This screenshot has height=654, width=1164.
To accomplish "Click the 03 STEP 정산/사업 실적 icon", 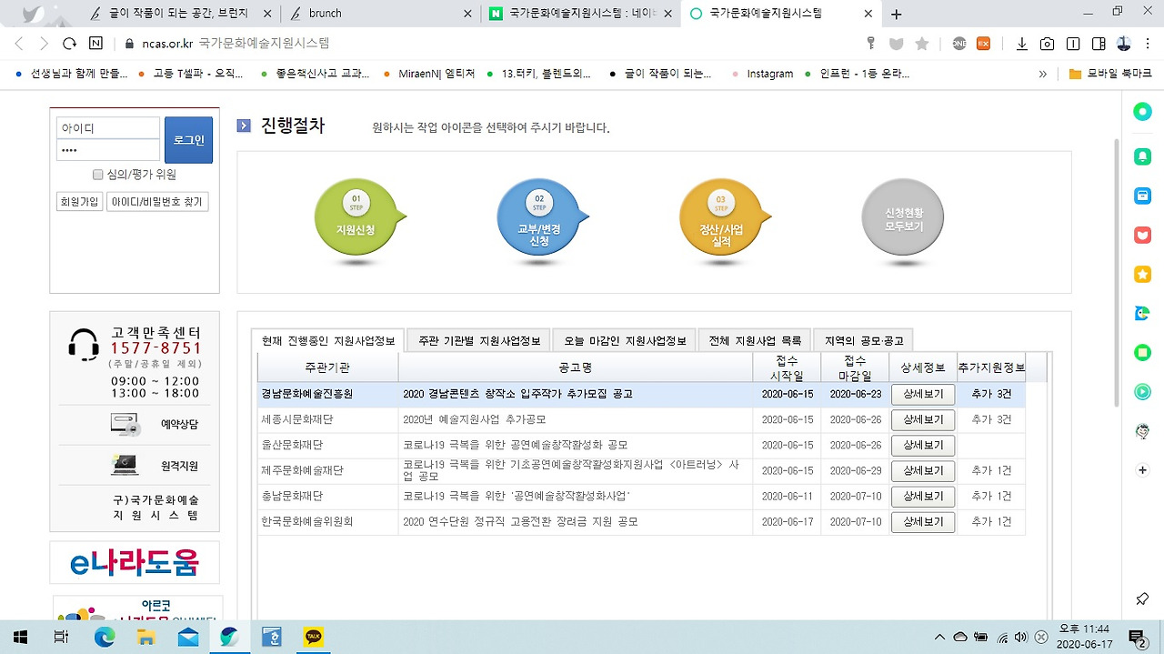I will click(721, 218).
